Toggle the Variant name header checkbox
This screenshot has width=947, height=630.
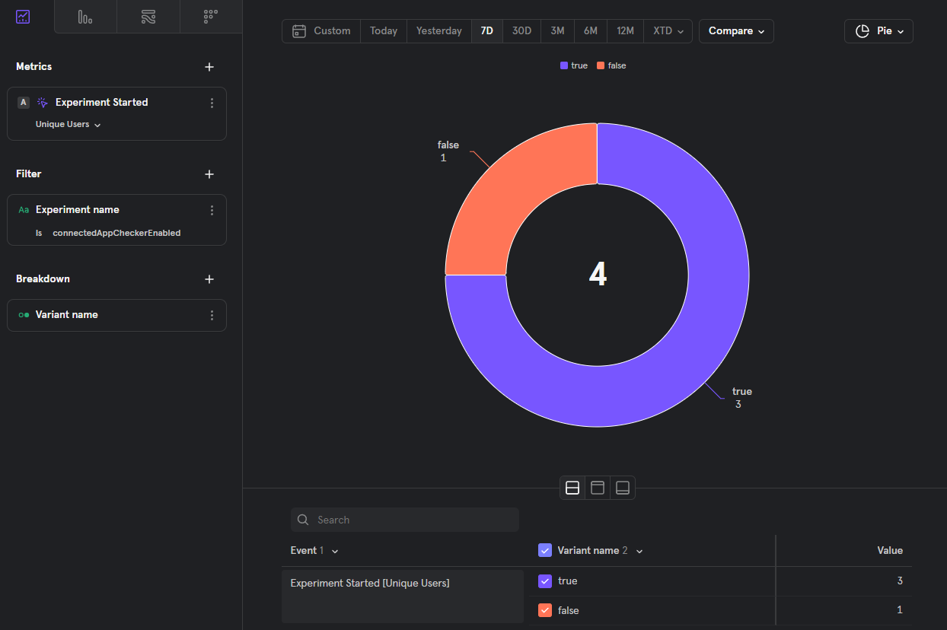tap(545, 550)
